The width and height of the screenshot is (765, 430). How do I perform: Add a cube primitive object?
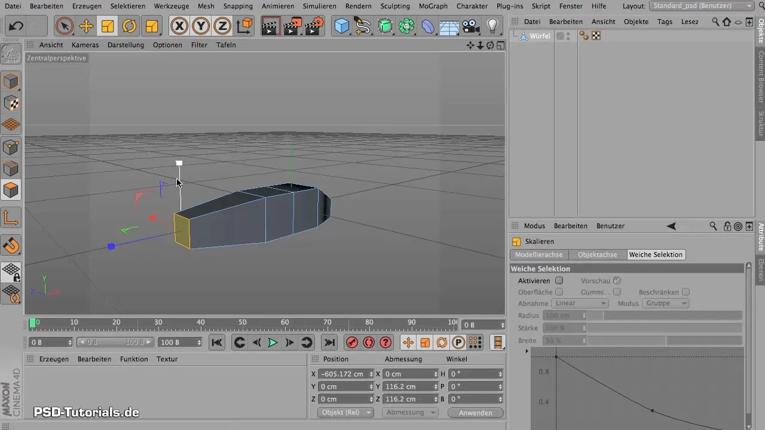coord(341,26)
